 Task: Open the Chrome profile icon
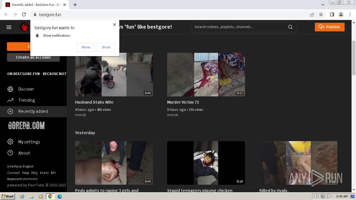(x=341, y=14)
